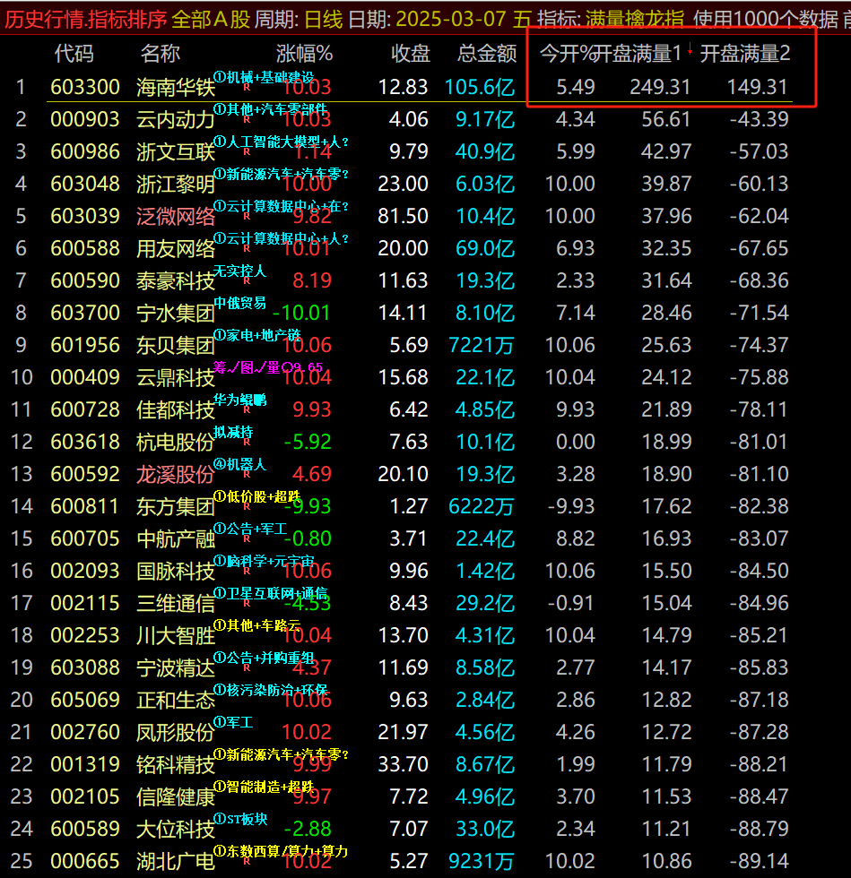The height and width of the screenshot is (878, 851).
Task: Sort by the 总金额 column header
Action: click(x=487, y=54)
